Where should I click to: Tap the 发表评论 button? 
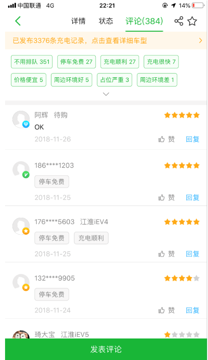pyautogui.click(x=106, y=349)
